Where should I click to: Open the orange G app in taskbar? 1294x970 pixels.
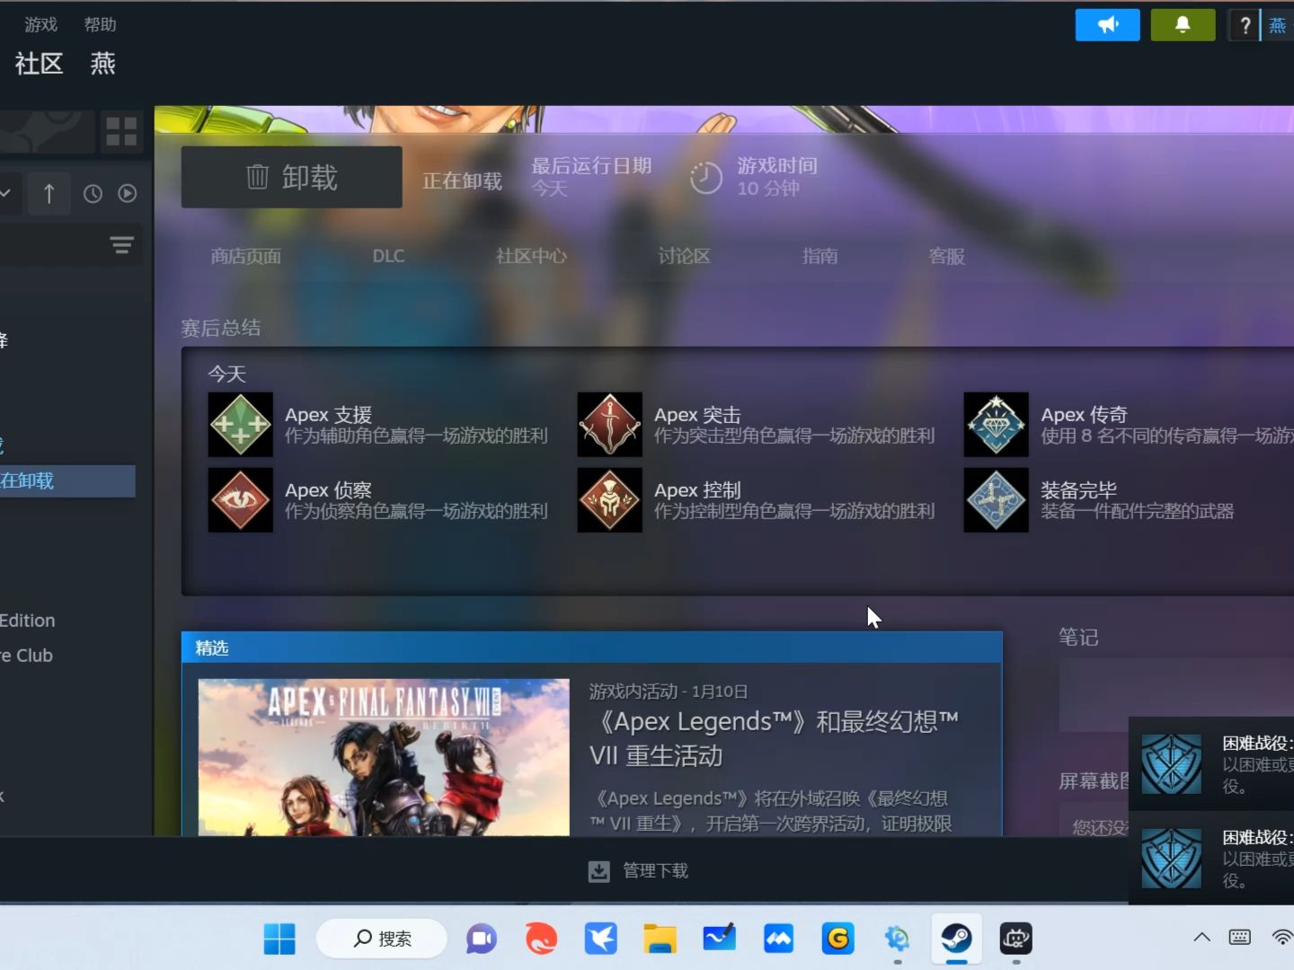pyautogui.click(x=838, y=939)
